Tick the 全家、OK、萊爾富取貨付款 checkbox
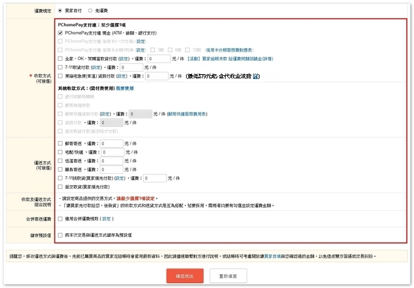Screen dimensions: 414x288 tap(60, 59)
